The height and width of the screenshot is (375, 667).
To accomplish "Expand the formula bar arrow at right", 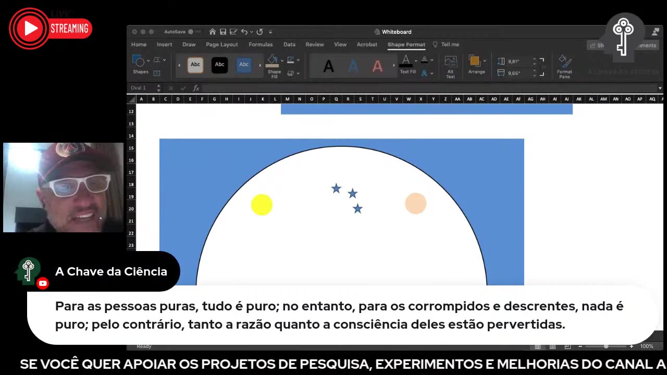I will (x=660, y=88).
